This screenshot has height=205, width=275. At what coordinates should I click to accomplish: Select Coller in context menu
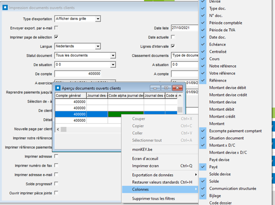[x=160, y=133]
